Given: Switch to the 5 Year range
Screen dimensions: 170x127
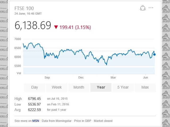Looking at the screenshot, I should click(123, 87).
